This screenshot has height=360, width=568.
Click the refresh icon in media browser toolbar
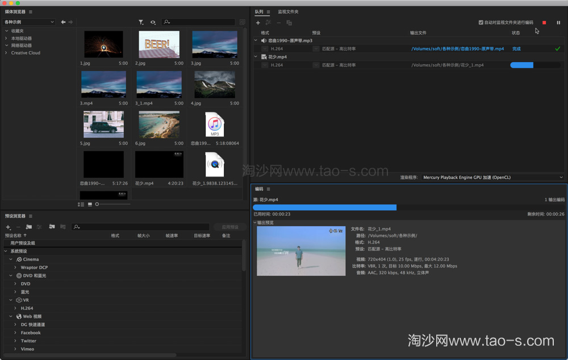pos(153,22)
